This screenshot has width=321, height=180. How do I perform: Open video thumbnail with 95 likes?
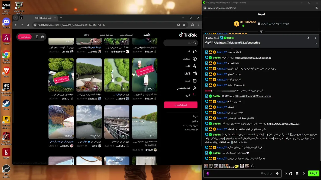point(117,75)
